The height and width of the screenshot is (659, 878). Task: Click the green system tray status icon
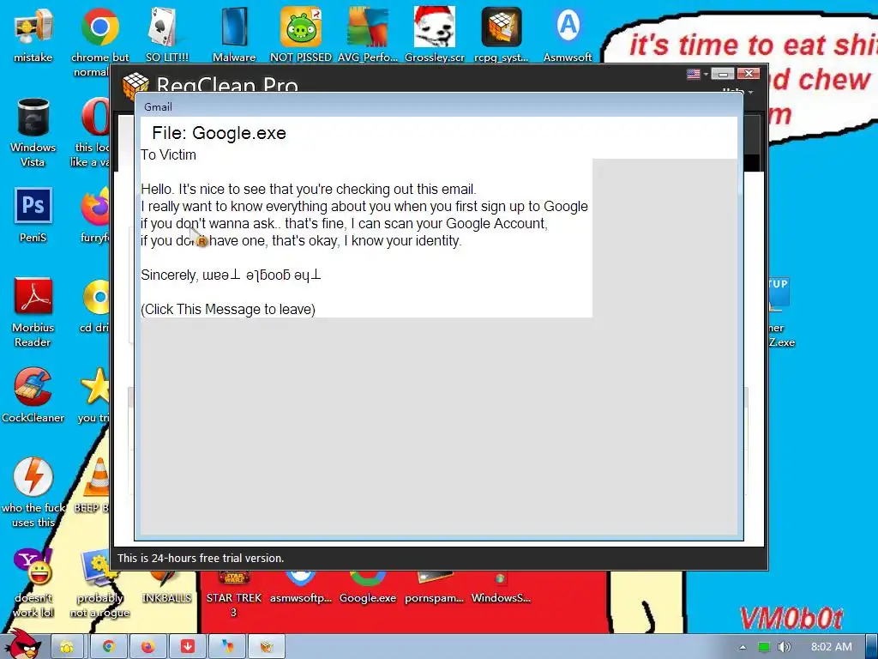pos(764,647)
